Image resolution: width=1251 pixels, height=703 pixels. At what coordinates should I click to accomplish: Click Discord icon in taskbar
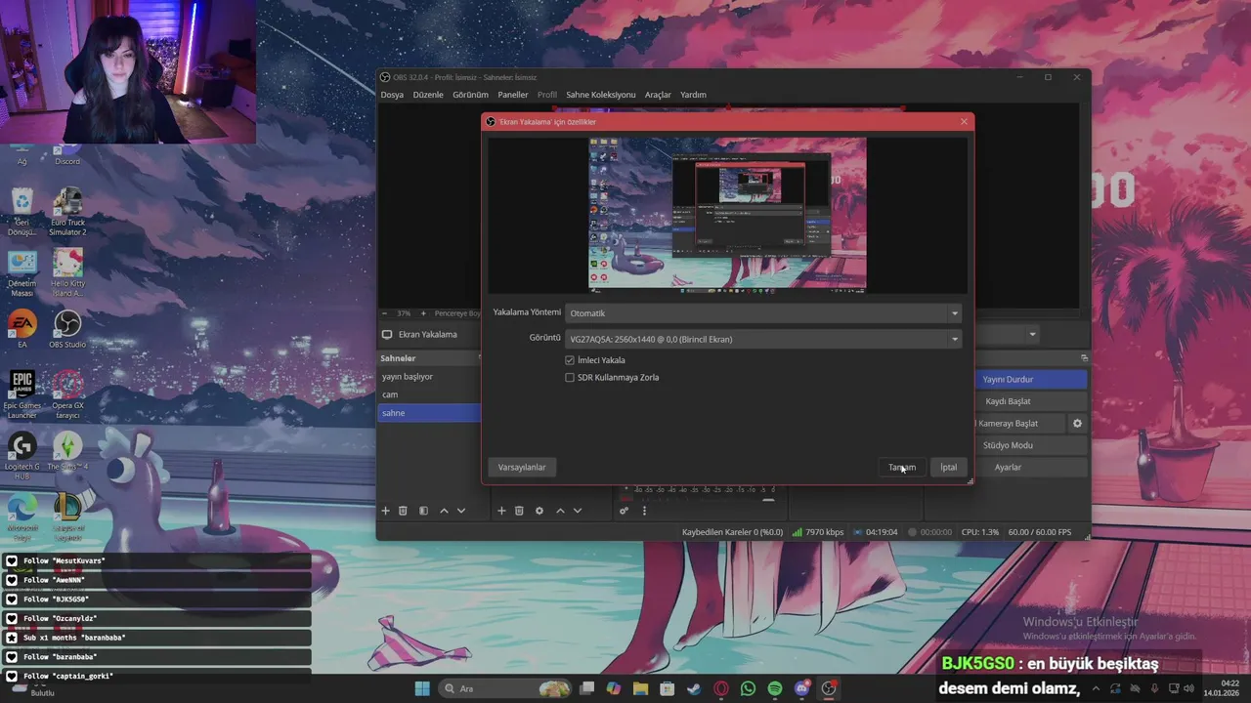[x=802, y=688]
